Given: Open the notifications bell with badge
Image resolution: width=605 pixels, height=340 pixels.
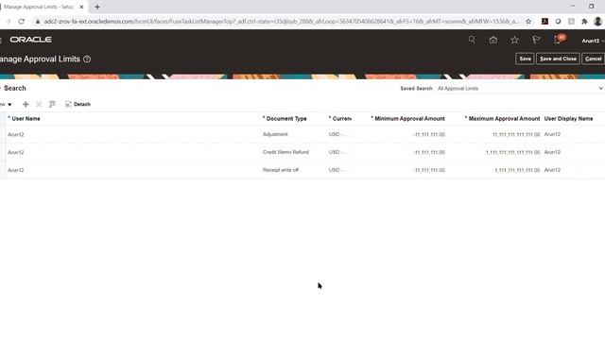Looking at the screenshot, I should click(559, 39).
